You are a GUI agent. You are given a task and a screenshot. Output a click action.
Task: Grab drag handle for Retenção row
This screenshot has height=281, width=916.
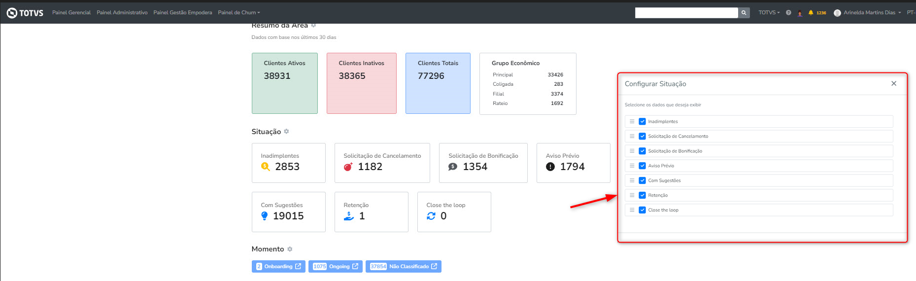pyautogui.click(x=632, y=195)
